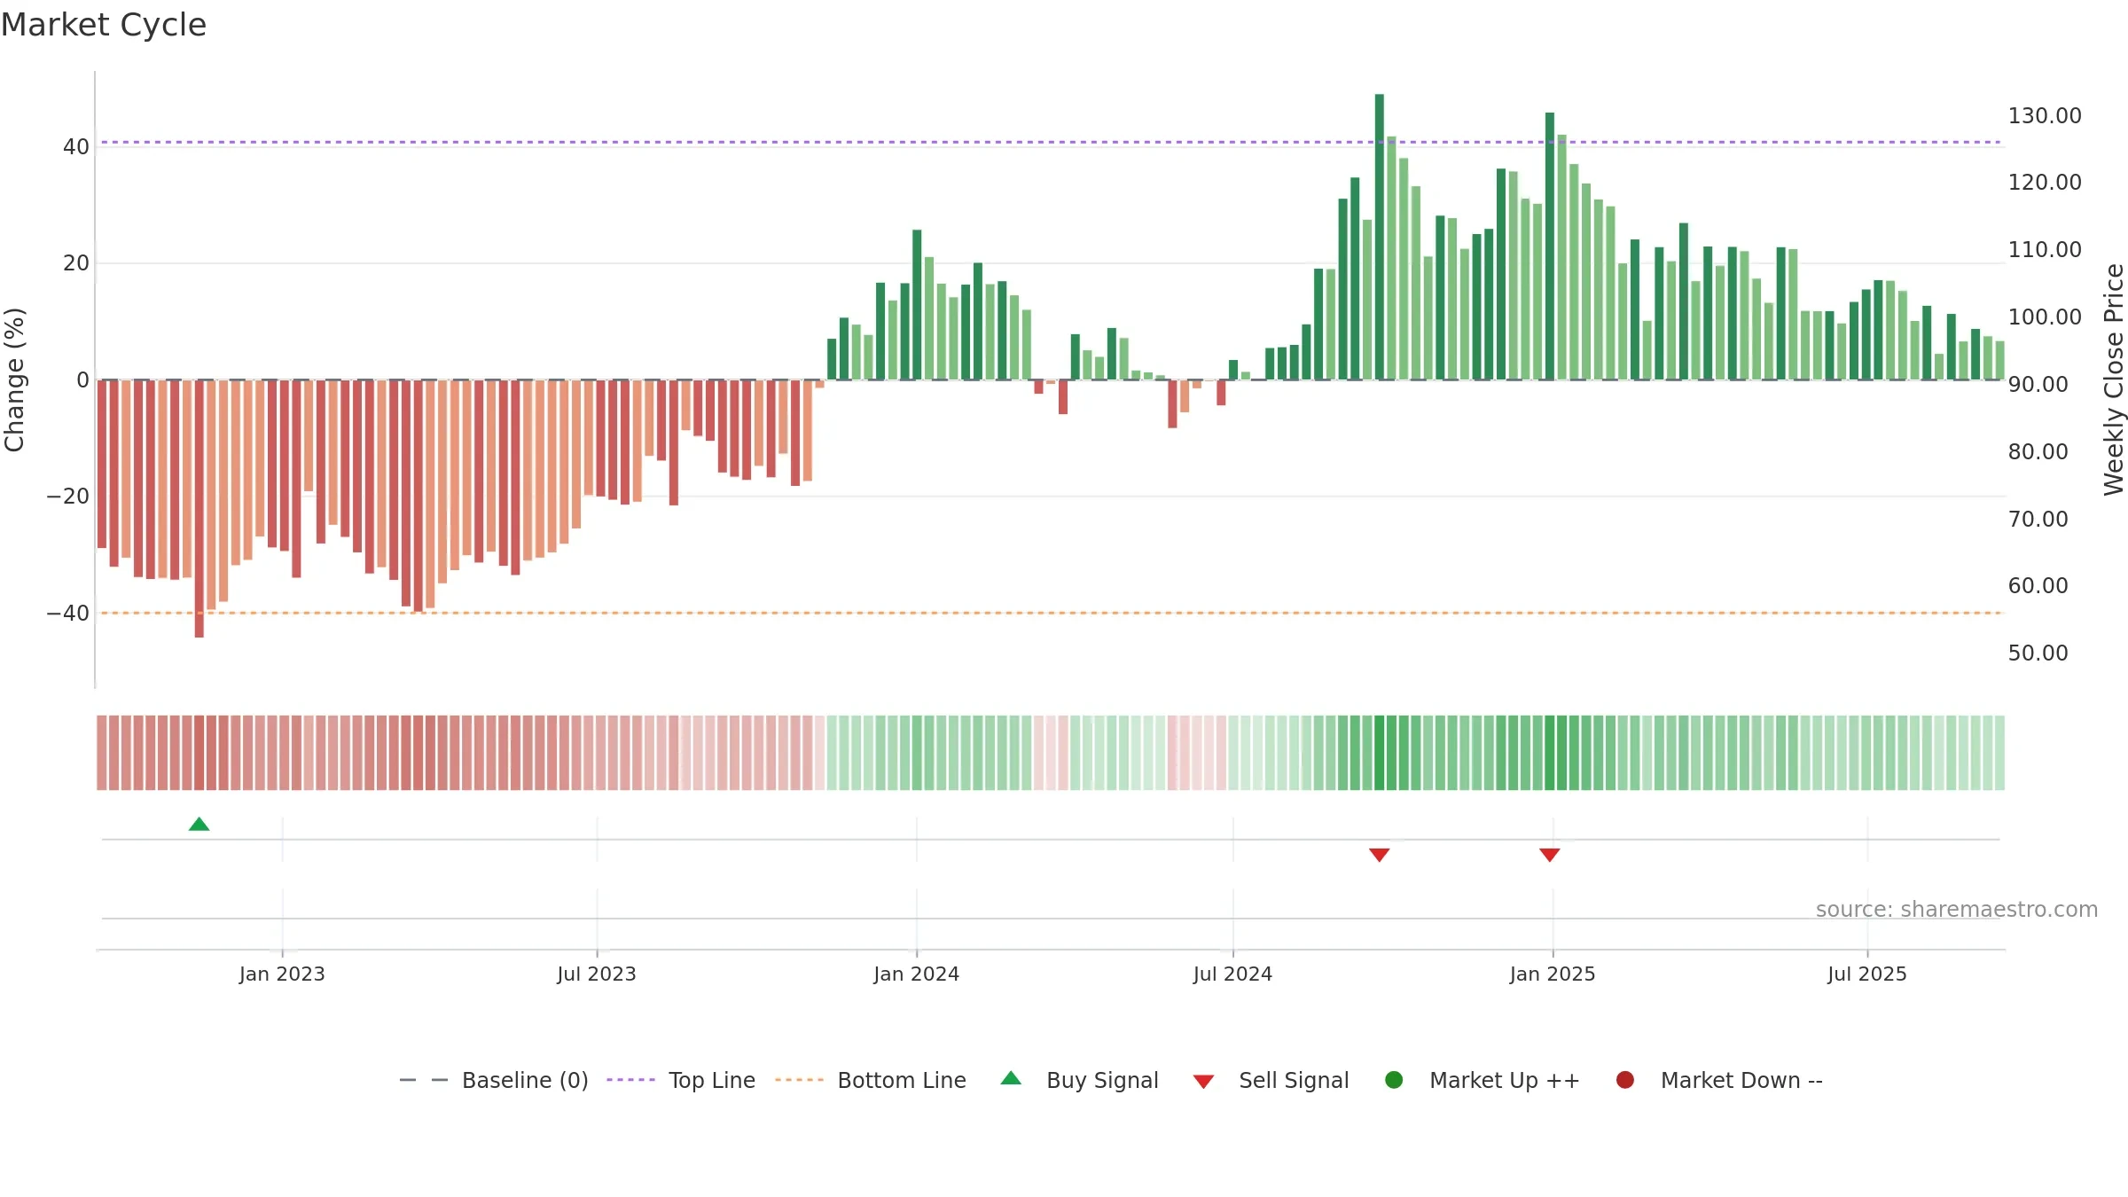Toggle the Buy Signal legend entry
Viewport: 2128px width, 1197px height.
(1079, 1080)
